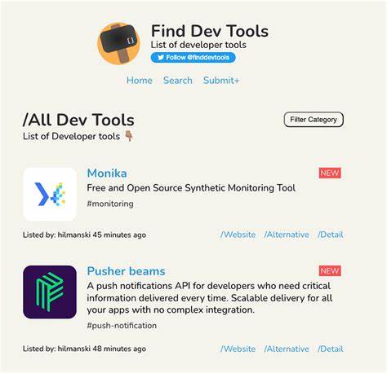Open /Alternative link for Pusher beams

click(x=287, y=349)
